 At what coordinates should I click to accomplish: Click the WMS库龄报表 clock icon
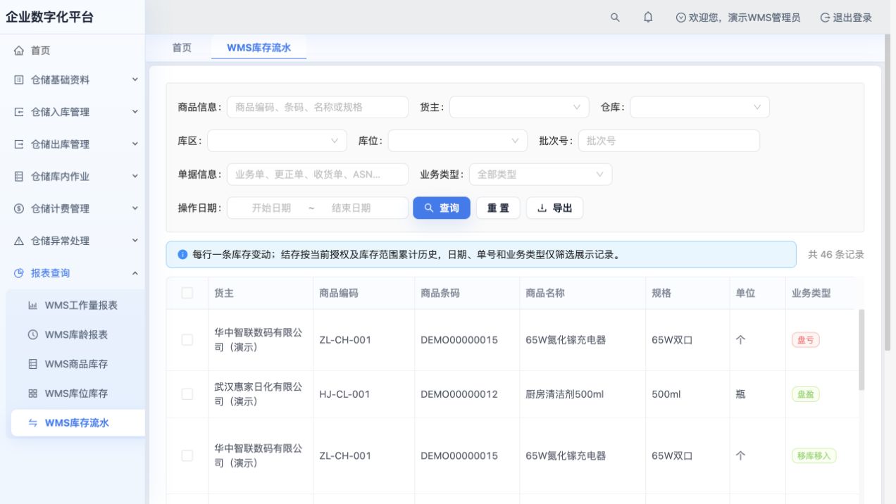pyautogui.click(x=32, y=335)
